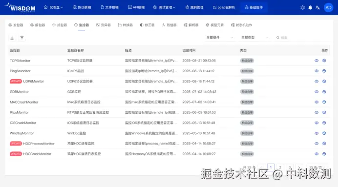Click the upload export icon button
This screenshot has width=338, height=187.
(22, 38)
